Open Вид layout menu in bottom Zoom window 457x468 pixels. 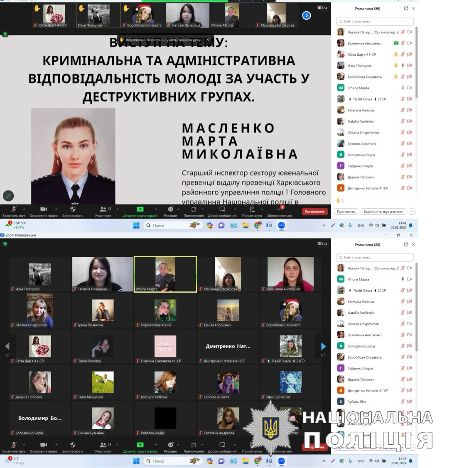pyautogui.click(x=322, y=244)
